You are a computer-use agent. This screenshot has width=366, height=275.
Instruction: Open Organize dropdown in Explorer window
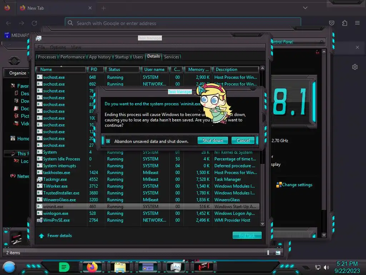(x=19, y=73)
